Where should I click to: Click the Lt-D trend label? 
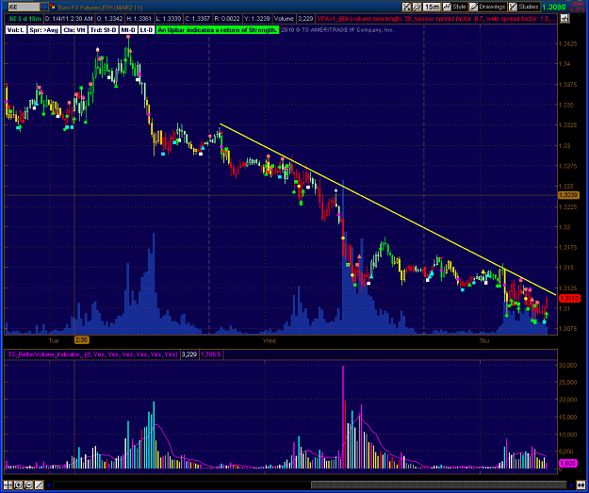pyautogui.click(x=146, y=30)
